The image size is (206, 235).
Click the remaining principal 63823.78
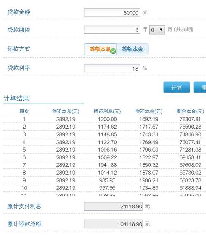190,180
